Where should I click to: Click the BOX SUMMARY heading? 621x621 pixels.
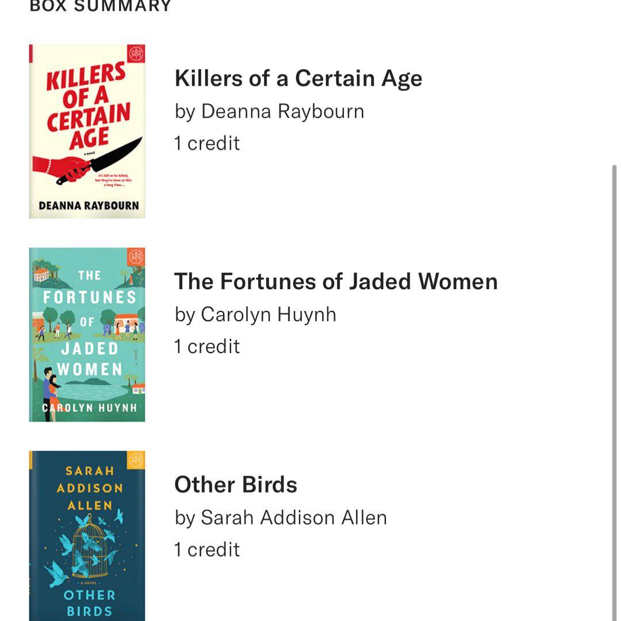[x=101, y=6]
